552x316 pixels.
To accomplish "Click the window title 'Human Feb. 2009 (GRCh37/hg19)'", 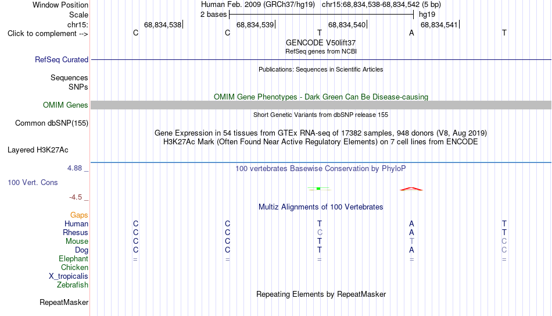I will [257, 5].
